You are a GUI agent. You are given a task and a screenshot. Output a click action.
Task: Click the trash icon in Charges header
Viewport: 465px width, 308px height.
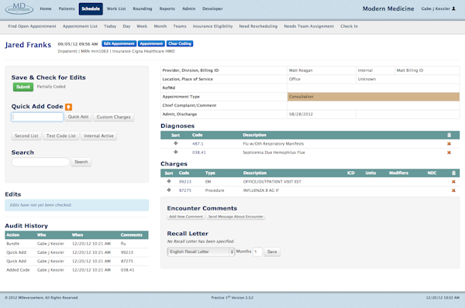click(453, 173)
